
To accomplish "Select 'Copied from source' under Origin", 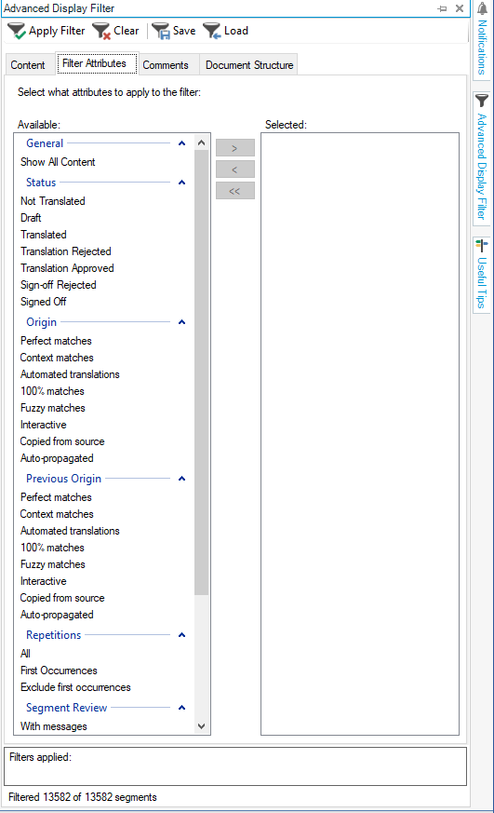I will tap(62, 441).
